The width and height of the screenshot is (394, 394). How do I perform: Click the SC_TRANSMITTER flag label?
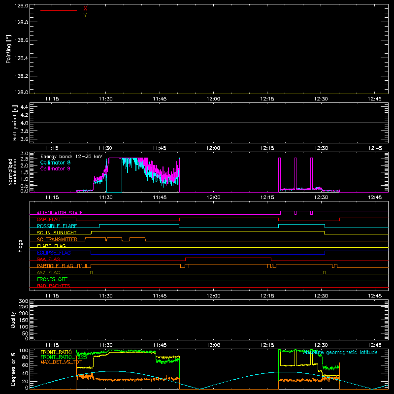57,239
